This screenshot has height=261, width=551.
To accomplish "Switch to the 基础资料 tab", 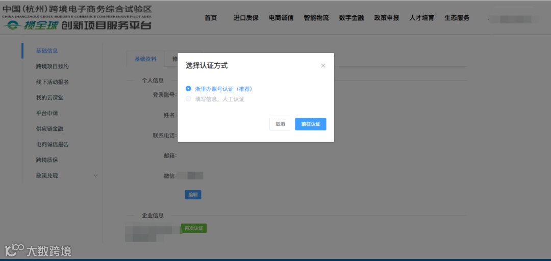I will coord(145,59).
